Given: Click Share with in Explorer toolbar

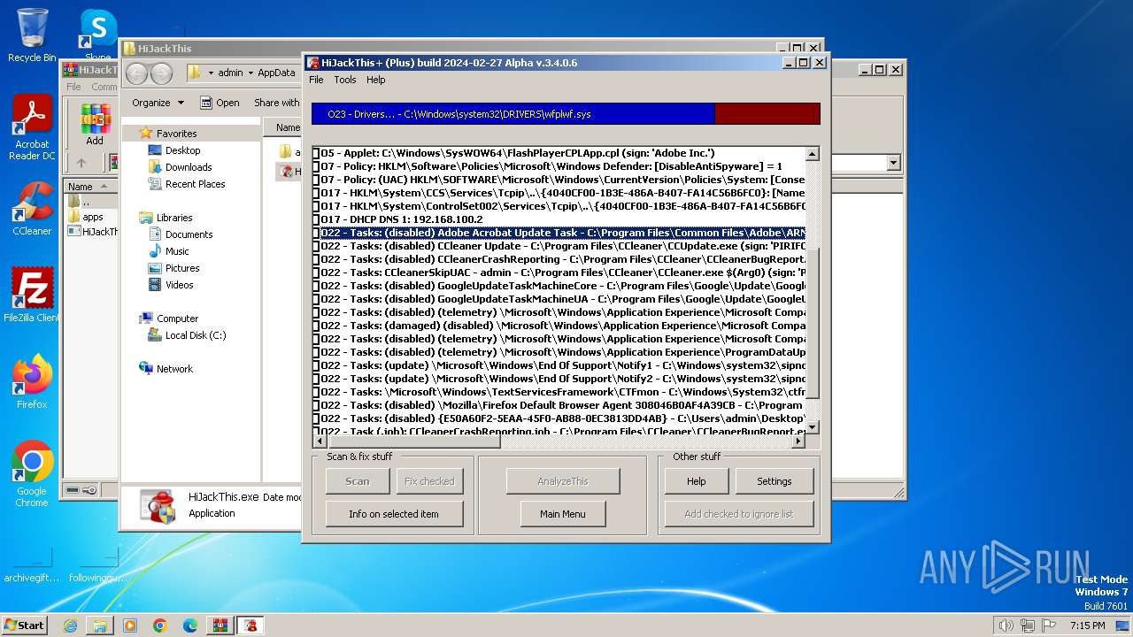Looking at the screenshot, I should point(276,103).
